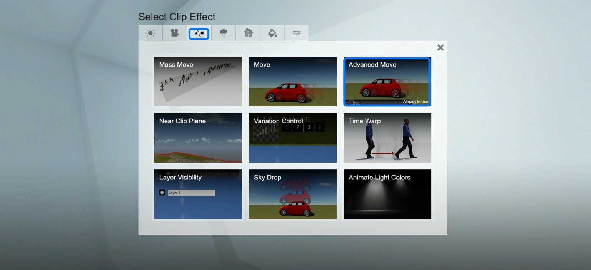Select the Mass Move effect
591x270 pixels.
[198, 81]
